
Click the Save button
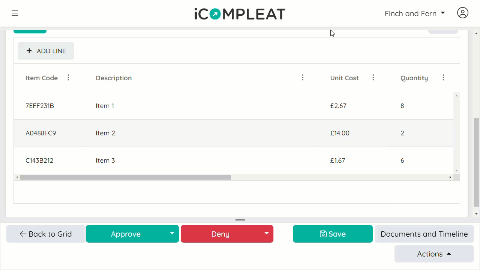tap(333, 234)
